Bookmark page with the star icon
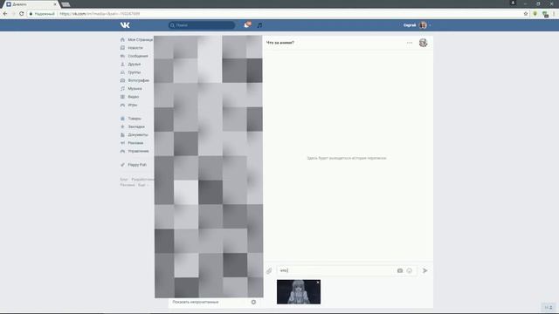Image resolution: width=559 pixels, height=314 pixels. pos(526,14)
